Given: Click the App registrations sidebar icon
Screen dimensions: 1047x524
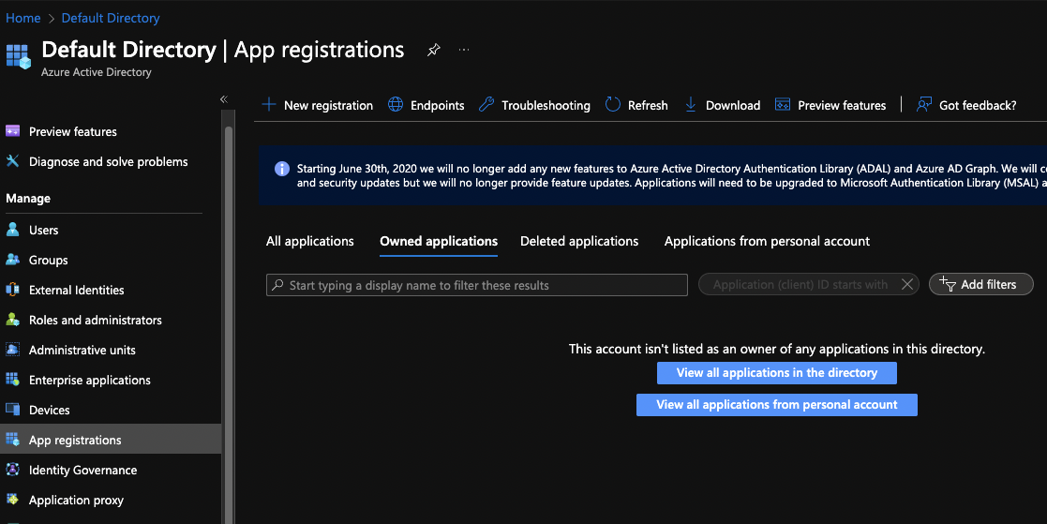Looking at the screenshot, I should tap(13, 440).
